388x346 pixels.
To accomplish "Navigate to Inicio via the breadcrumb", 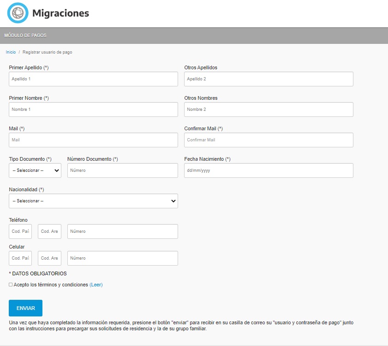I will [x=11, y=52].
